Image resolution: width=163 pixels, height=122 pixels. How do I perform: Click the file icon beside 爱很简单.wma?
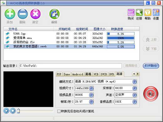[x=8, y=38]
